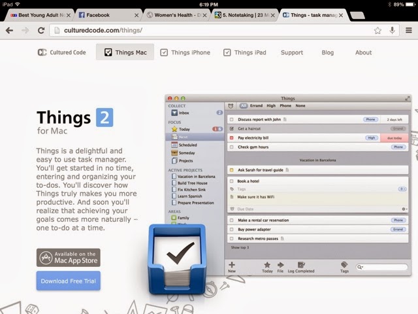This screenshot has height=314, width=418.
Task: Open the Things Mac nav item
Action: pos(125,52)
